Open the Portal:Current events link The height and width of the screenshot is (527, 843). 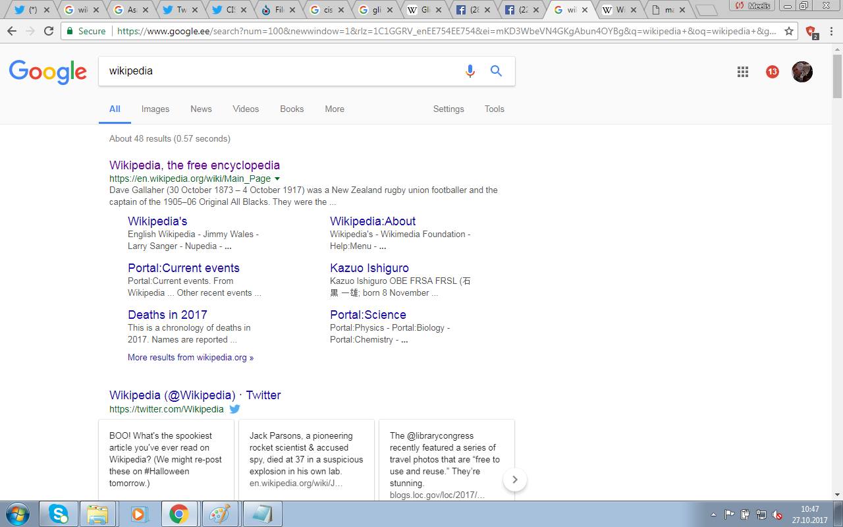(184, 268)
